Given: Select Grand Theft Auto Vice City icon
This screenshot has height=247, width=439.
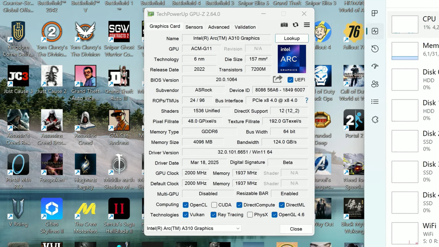Looking at the screenshot, I should click(85, 83).
